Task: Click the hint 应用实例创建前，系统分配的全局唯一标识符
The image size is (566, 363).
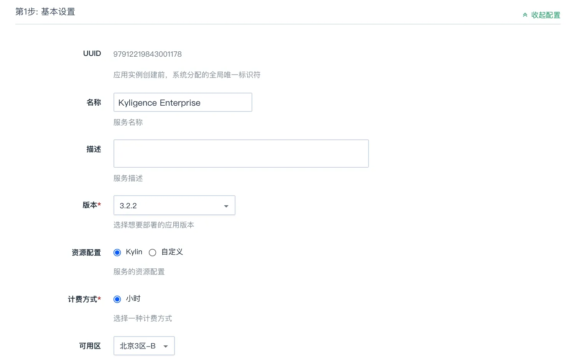Action: [187, 75]
